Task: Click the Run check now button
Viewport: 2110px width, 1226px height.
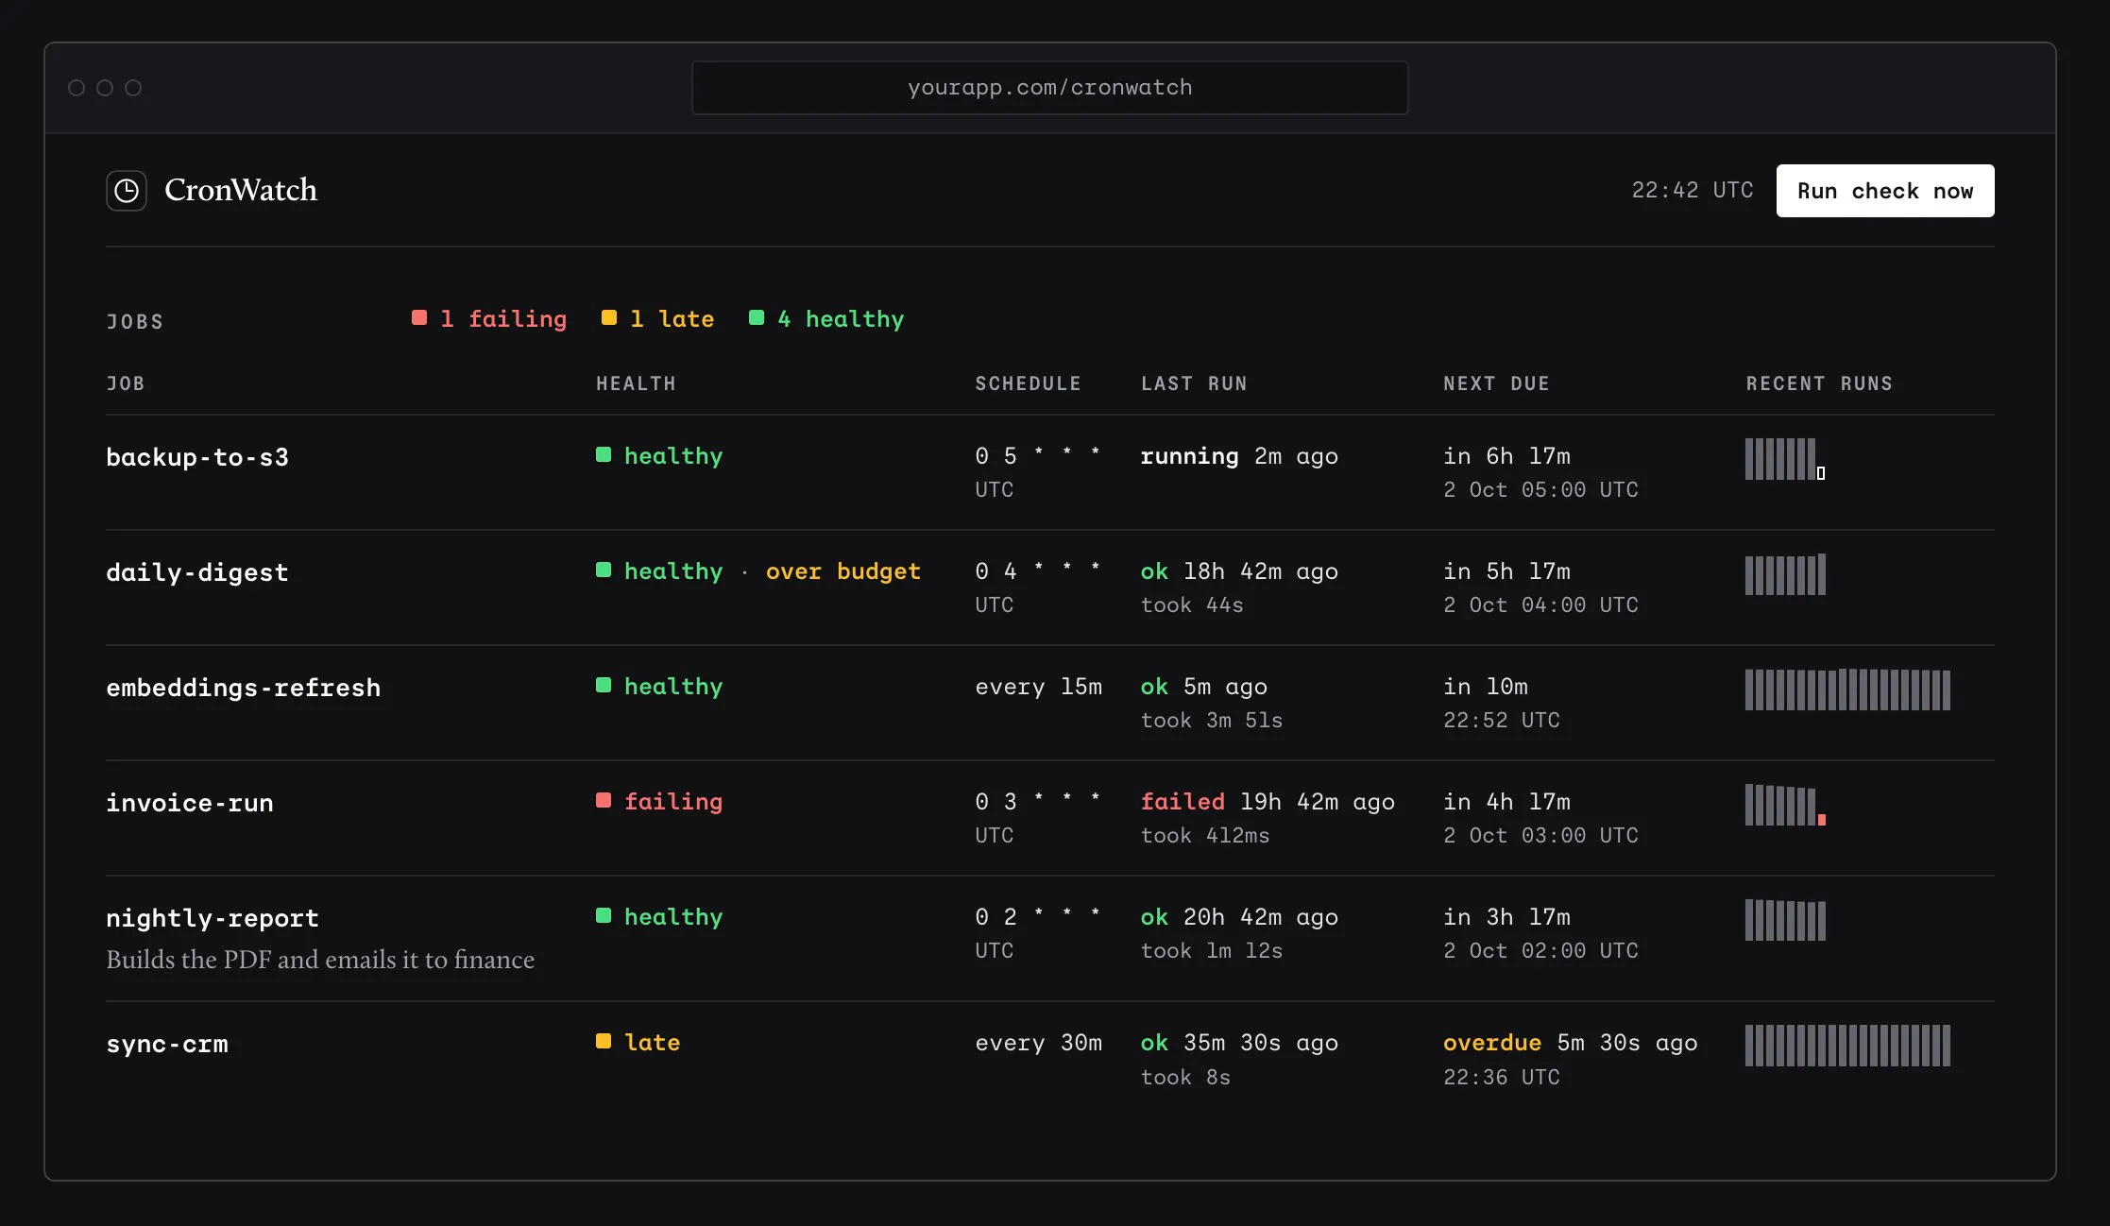Action: [x=1885, y=191]
